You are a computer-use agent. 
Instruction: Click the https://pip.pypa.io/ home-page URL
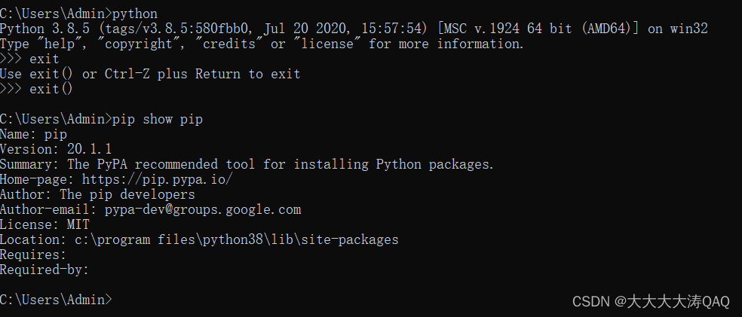point(157,179)
